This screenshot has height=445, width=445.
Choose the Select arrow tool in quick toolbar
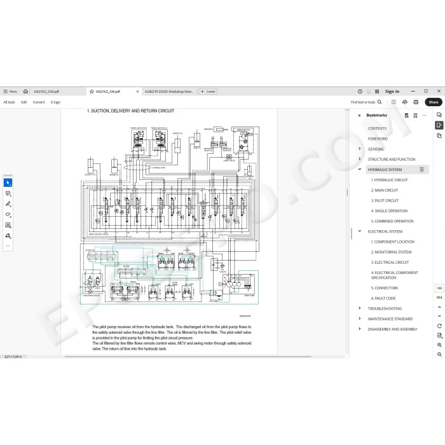click(x=8, y=182)
